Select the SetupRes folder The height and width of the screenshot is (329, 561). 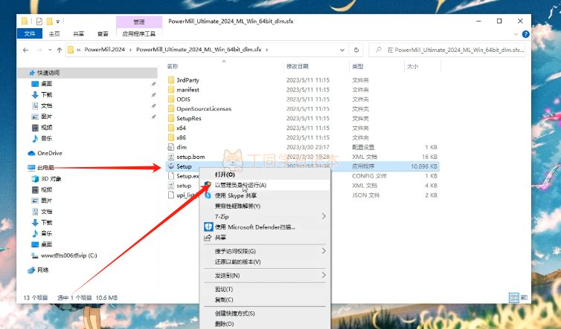(x=188, y=118)
